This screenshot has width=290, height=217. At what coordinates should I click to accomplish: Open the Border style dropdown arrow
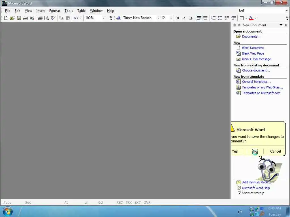pos(246,18)
